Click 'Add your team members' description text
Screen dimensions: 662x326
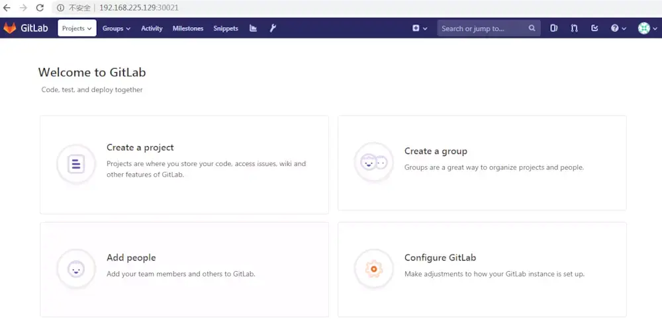click(x=181, y=274)
